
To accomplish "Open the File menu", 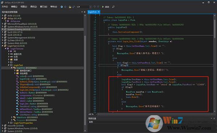I will click(x=5, y=7).
